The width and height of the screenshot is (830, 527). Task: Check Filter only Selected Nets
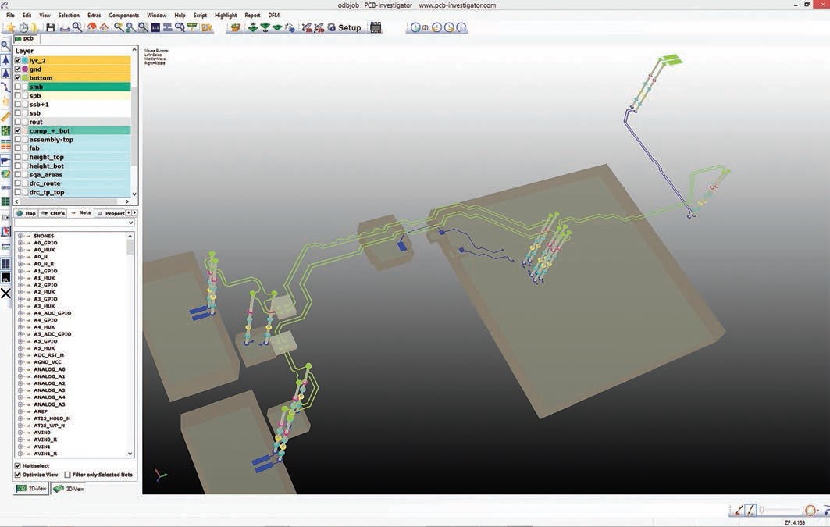(x=68, y=474)
